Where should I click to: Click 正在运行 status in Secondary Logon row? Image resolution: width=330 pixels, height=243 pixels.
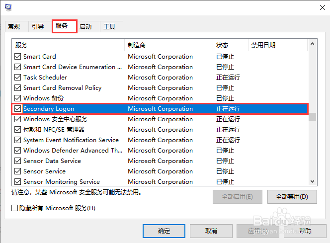point(228,108)
